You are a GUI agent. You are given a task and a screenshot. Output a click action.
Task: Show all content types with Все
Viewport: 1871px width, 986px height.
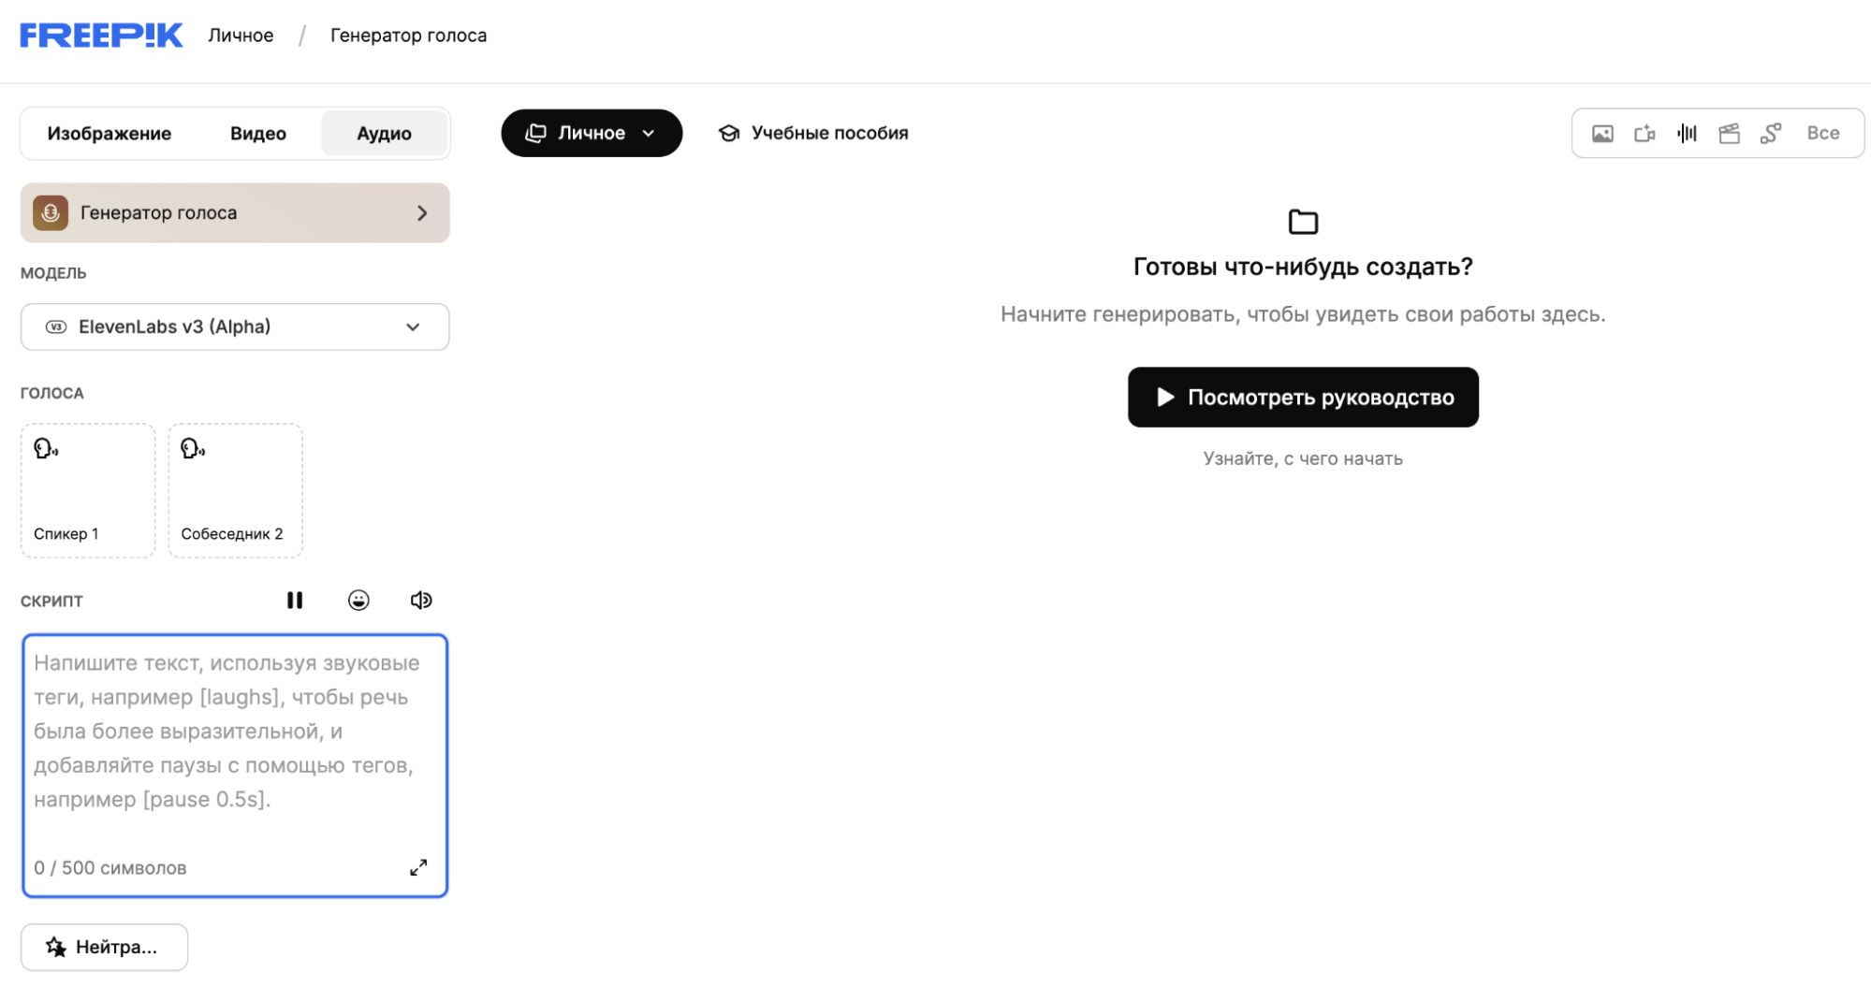[1822, 134]
